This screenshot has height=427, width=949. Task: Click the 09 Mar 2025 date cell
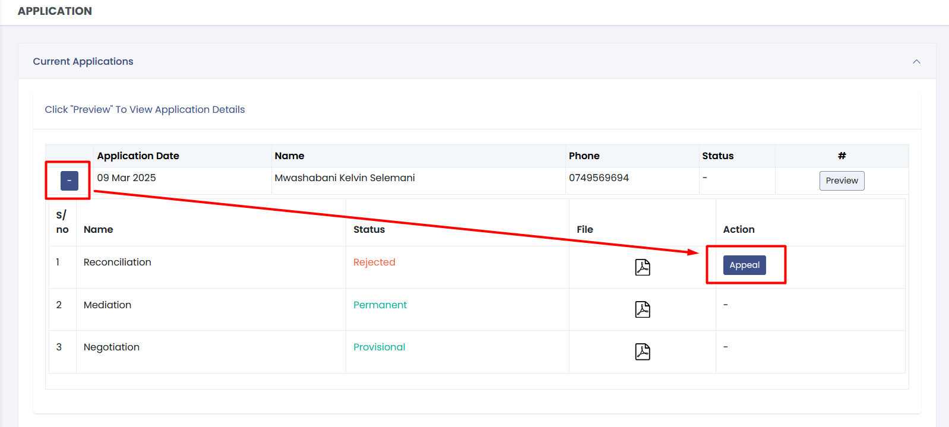(126, 178)
